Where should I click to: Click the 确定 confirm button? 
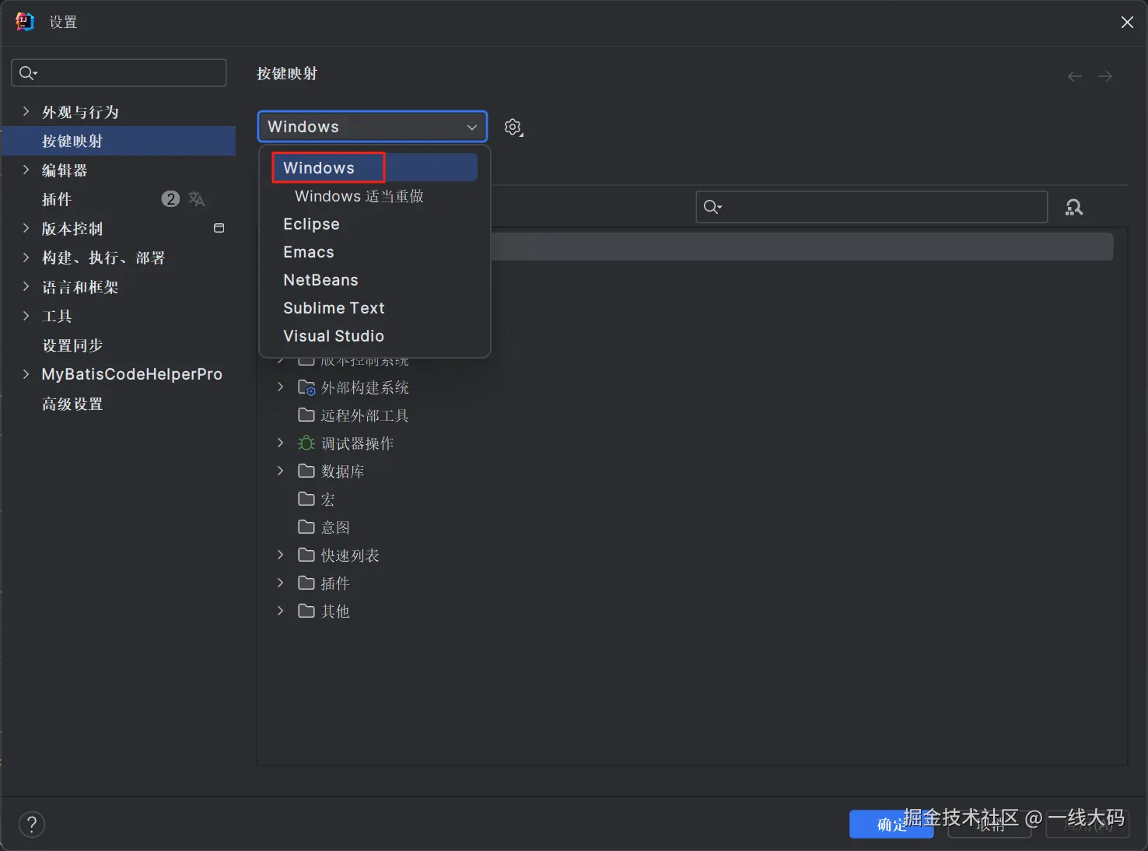pos(891,825)
